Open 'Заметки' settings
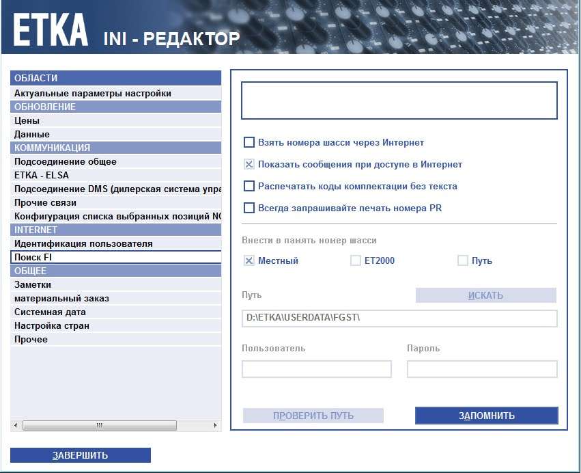 115,284
